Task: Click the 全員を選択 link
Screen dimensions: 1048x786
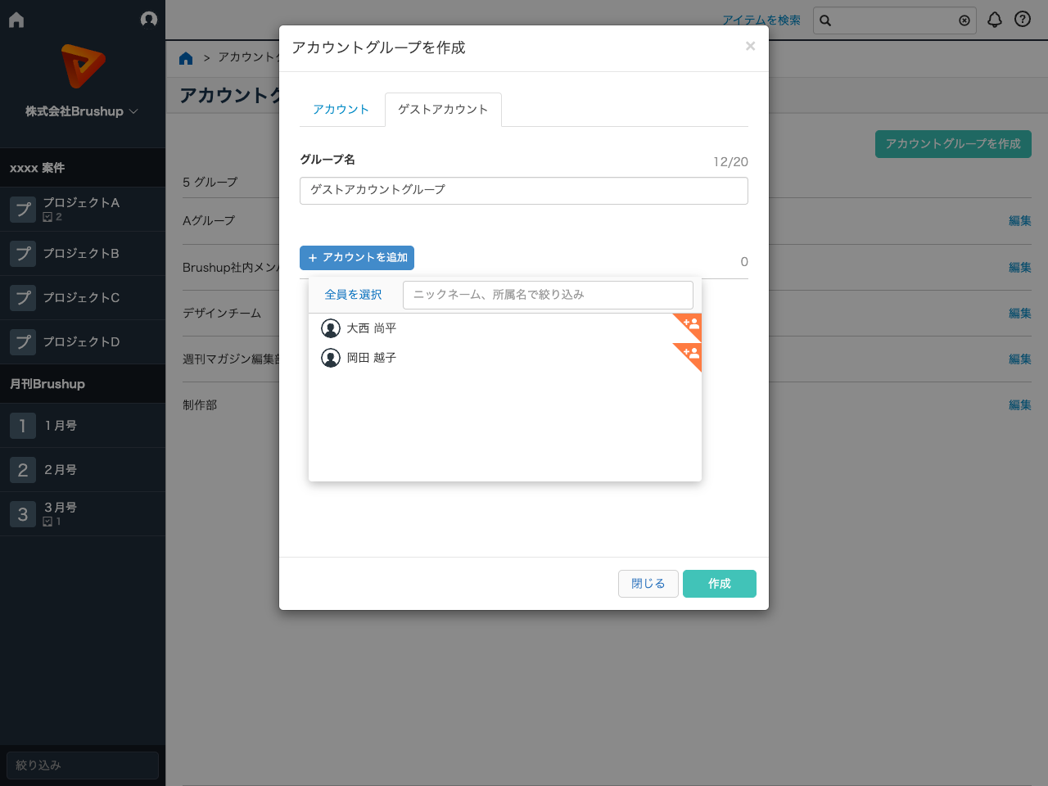Action: point(354,295)
